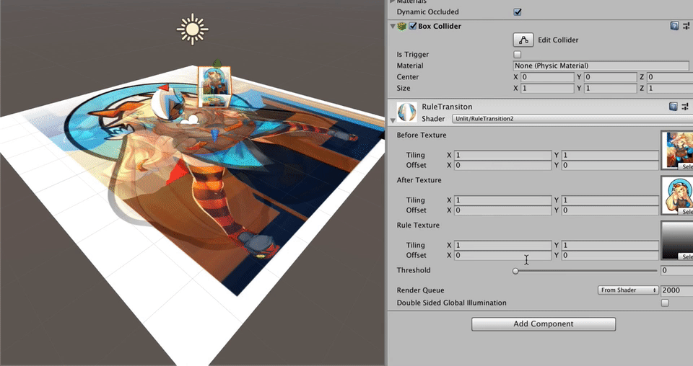Collapse the RuleTransiton material foldout

tap(393, 120)
